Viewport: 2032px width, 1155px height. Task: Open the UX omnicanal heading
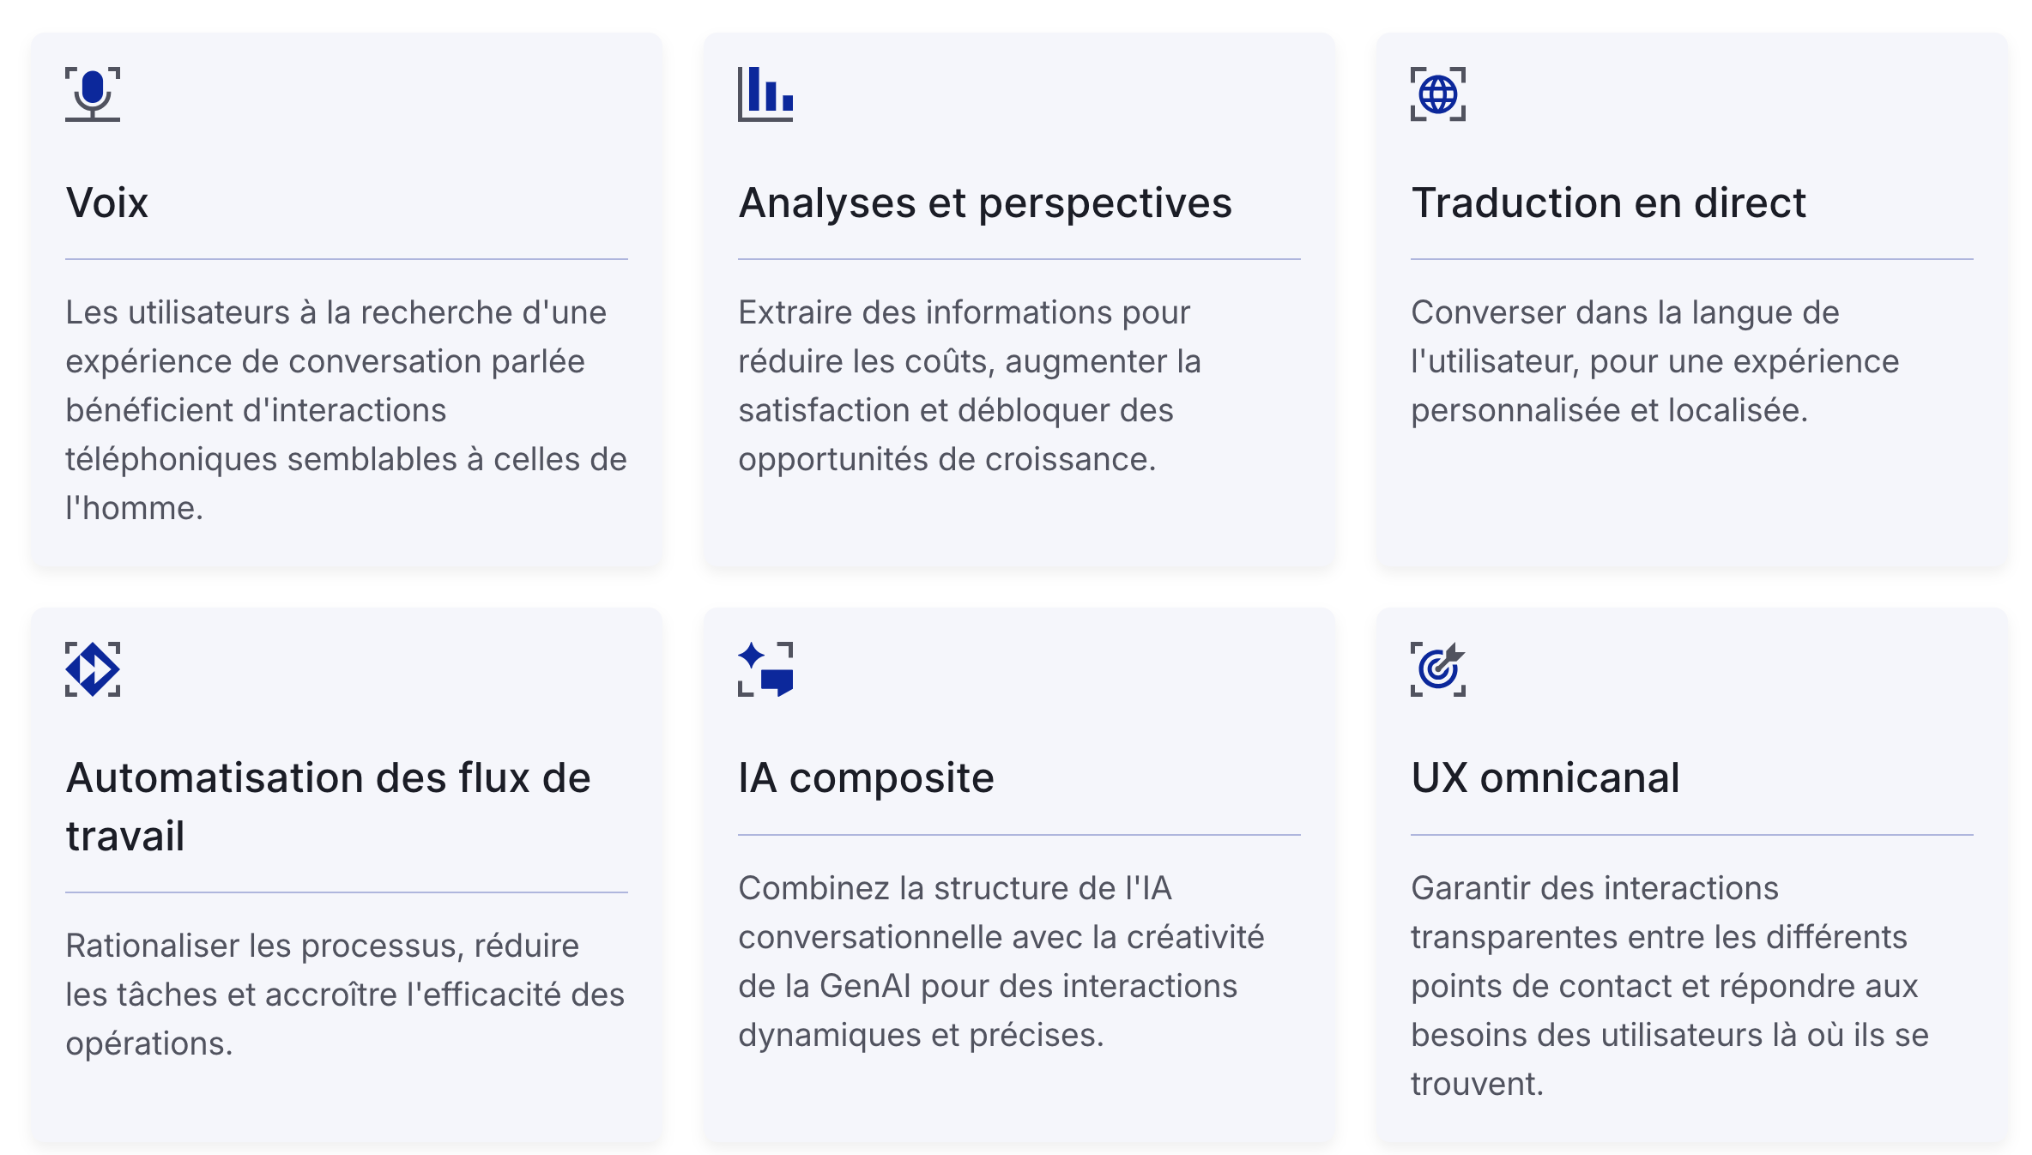tap(1545, 778)
